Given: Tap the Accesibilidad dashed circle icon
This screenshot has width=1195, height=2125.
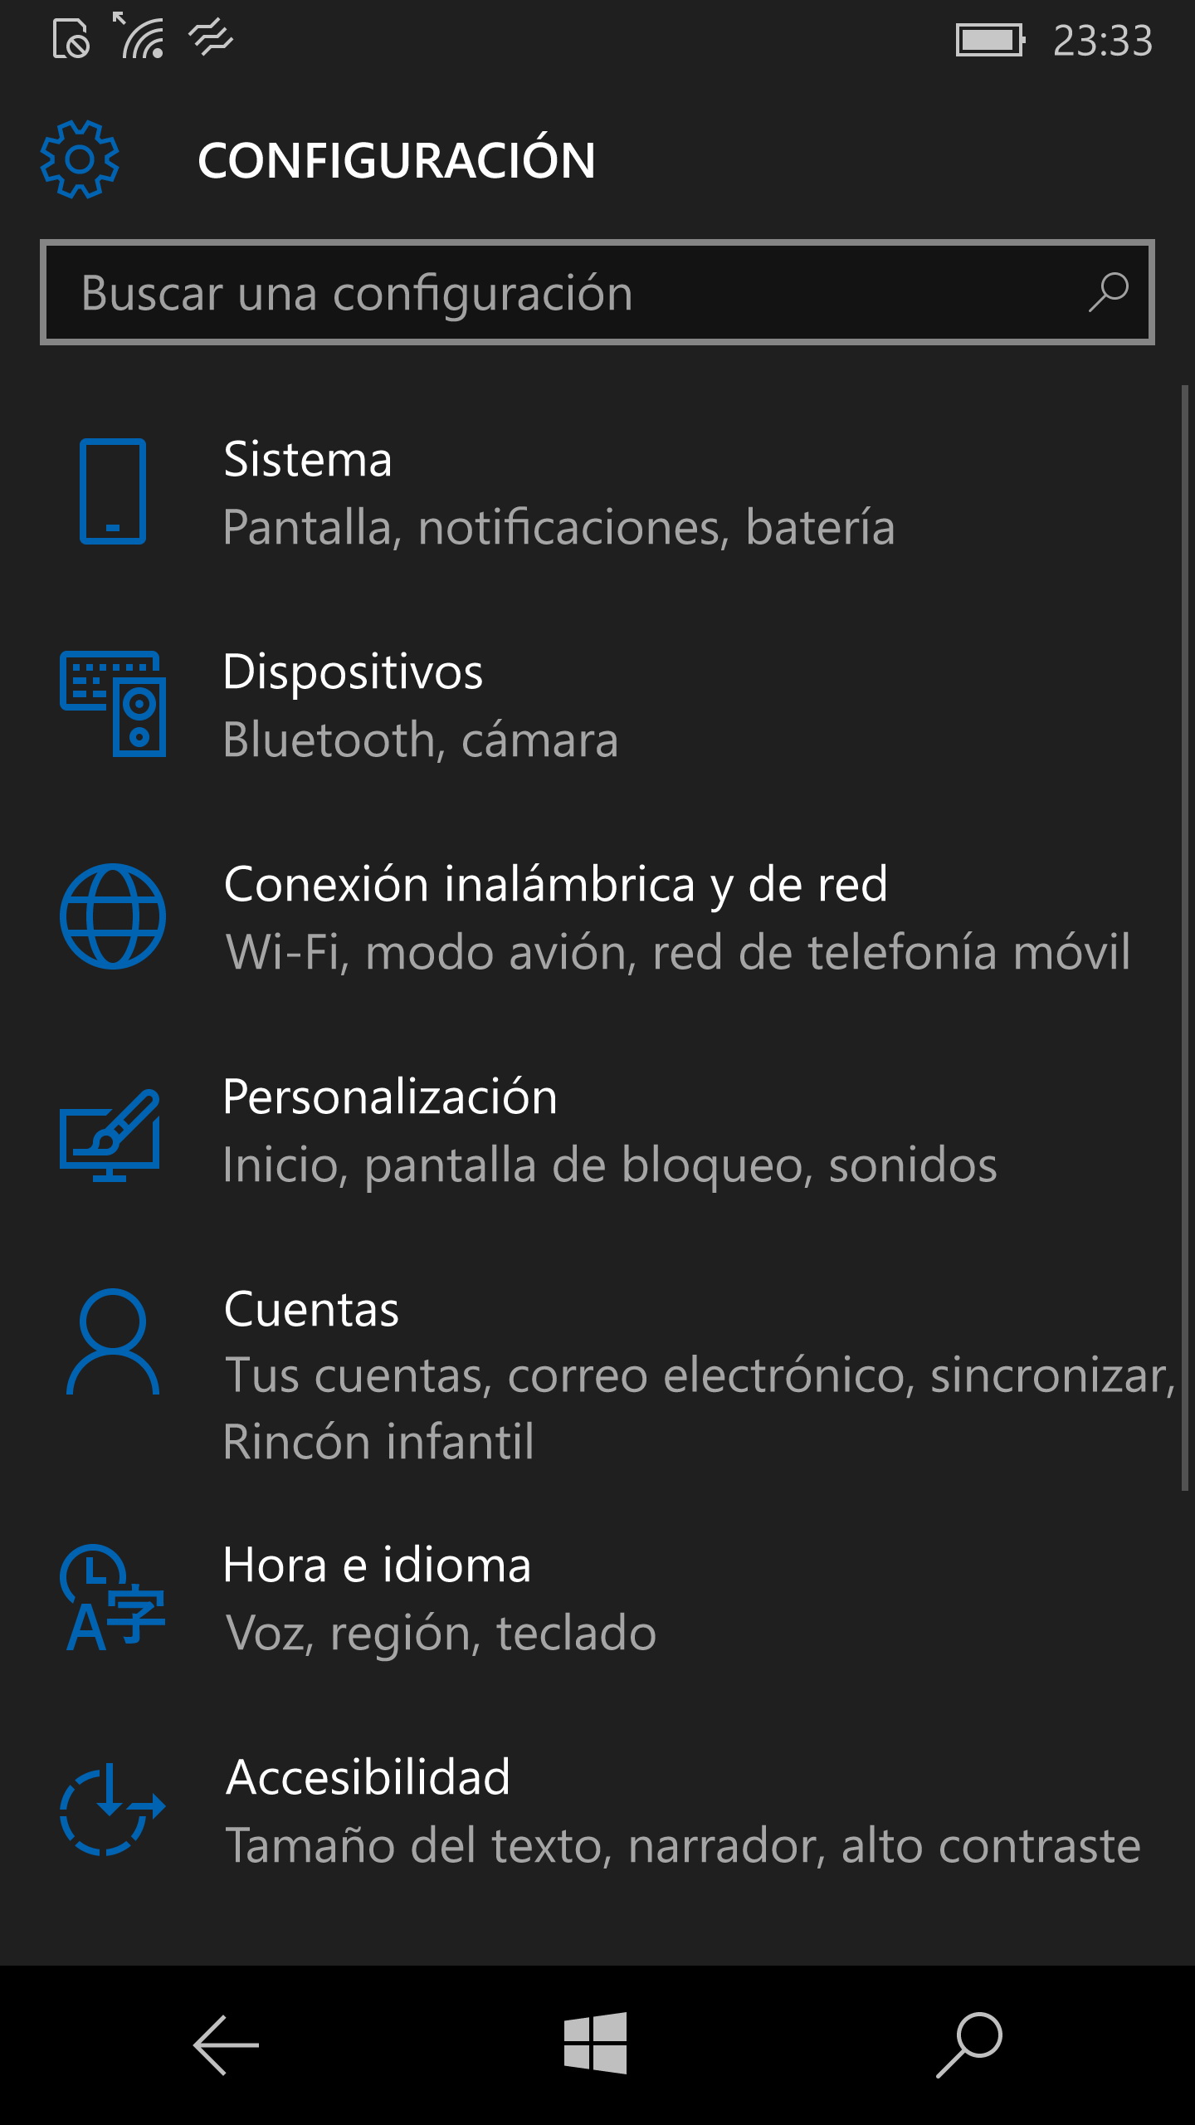Looking at the screenshot, I should [x=113, y=1810].
